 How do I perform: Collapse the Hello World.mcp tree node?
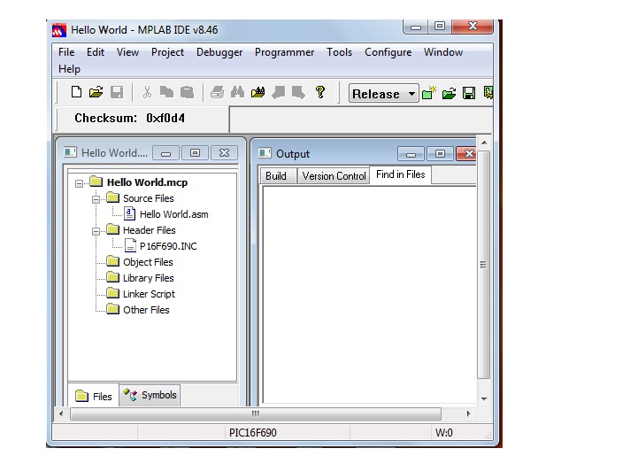click(x=80, y=183)
